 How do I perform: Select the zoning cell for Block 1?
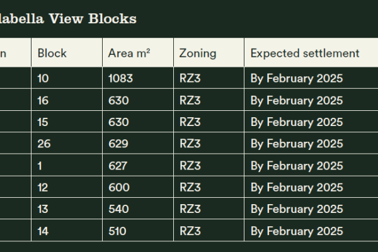click(x=190, y=166)
